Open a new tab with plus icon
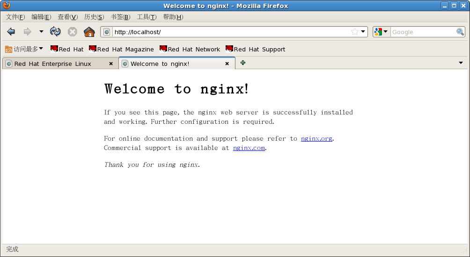This screenshot has width=470, height=257. [243, 63]
